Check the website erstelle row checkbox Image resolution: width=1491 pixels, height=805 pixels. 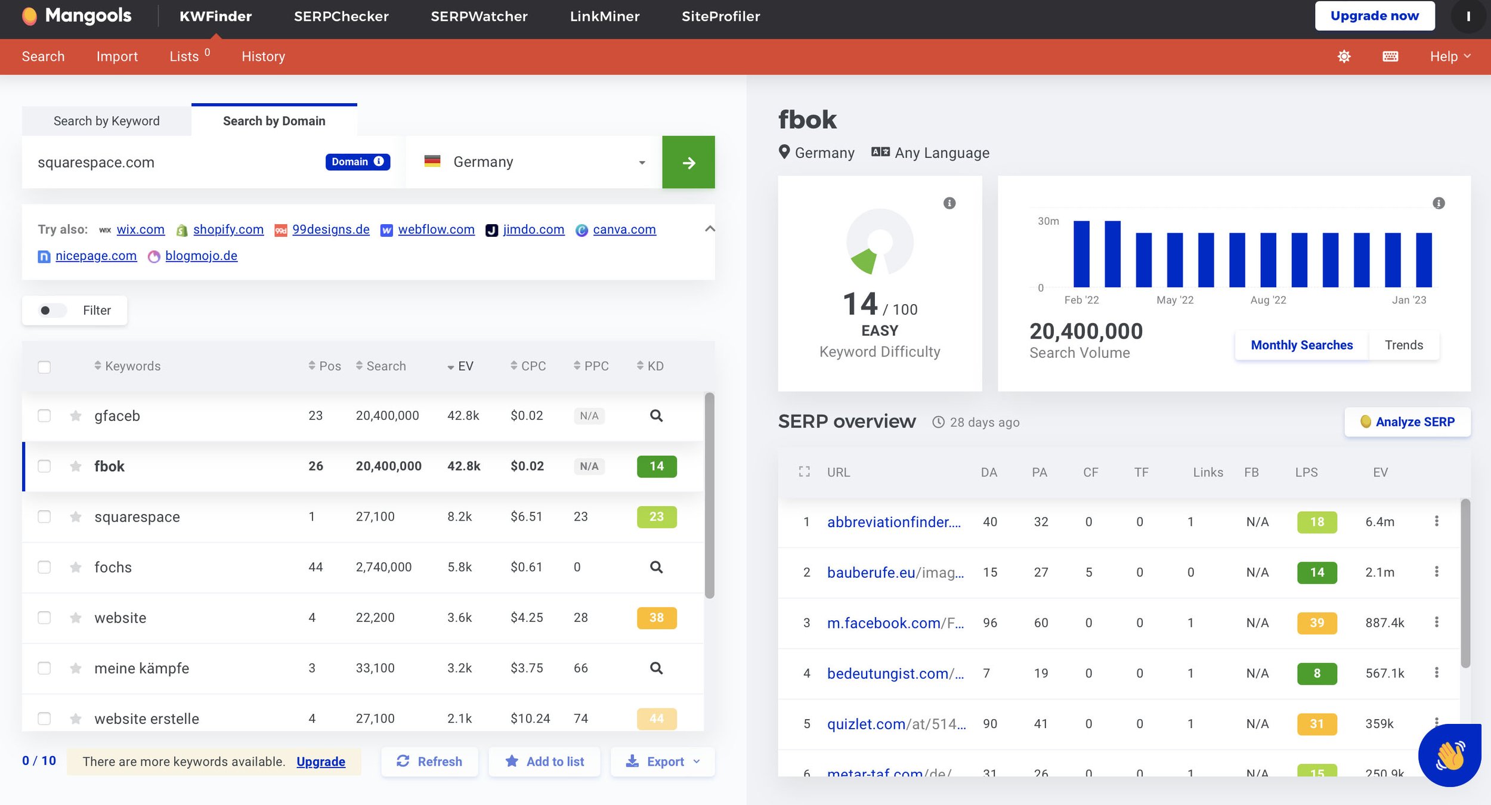point(44,719)
